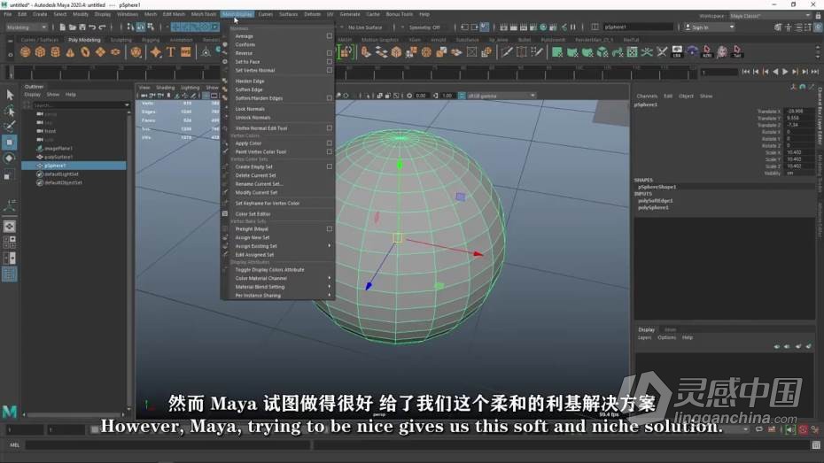Create a polygon plane from shelf

(x=100, y=52)
